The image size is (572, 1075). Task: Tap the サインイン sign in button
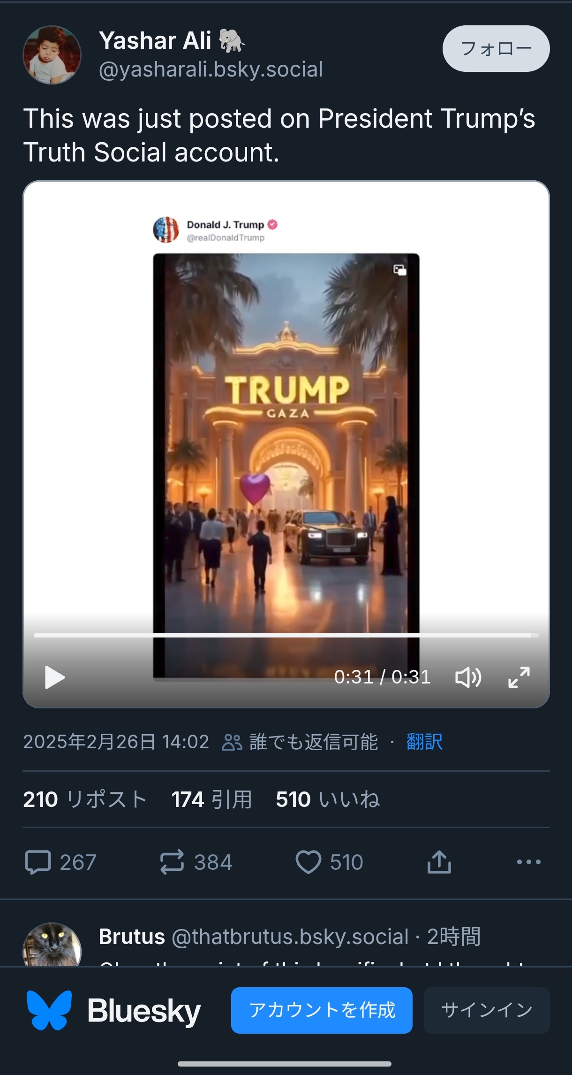coord(487,1010)
